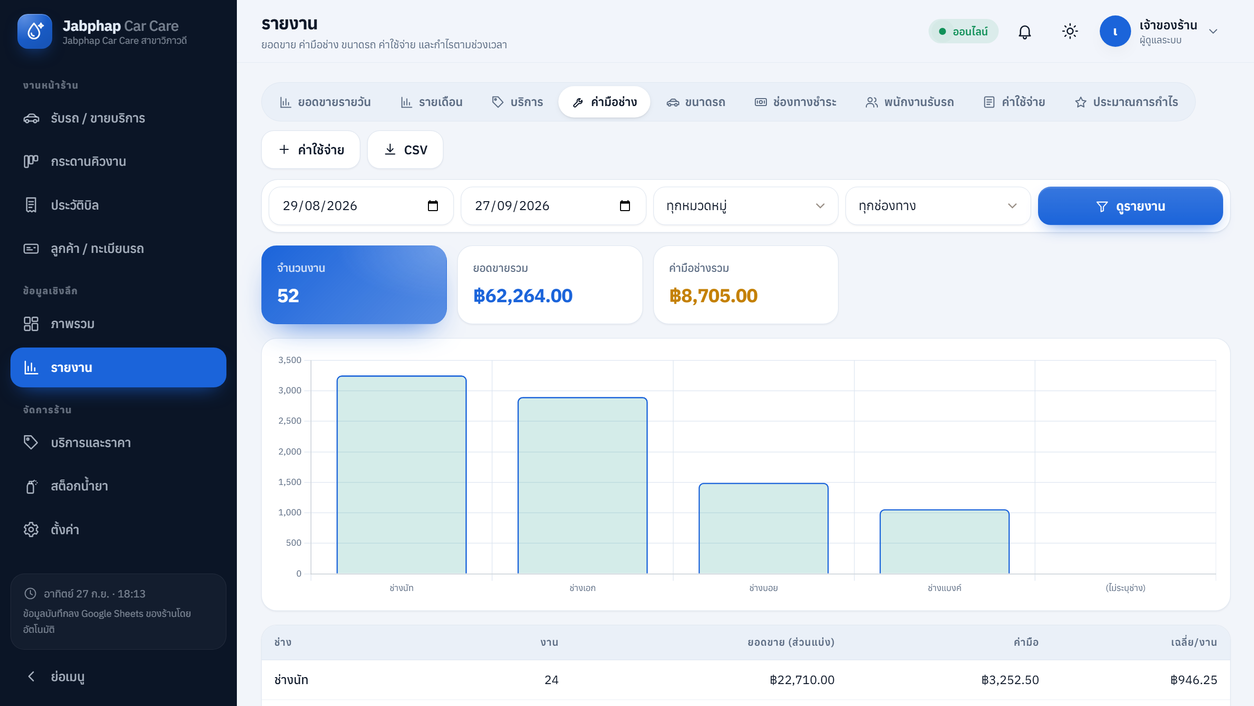Image resolution: width=1254 pixels, height=706 pixels.
Task: Switch to the ขนาดรถ tab
Action: tap(696, 102)
